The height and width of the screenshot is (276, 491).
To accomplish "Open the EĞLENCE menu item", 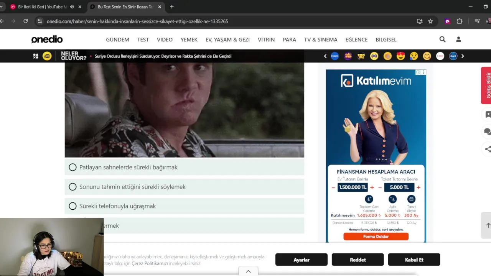I will (x=356, y=39).
